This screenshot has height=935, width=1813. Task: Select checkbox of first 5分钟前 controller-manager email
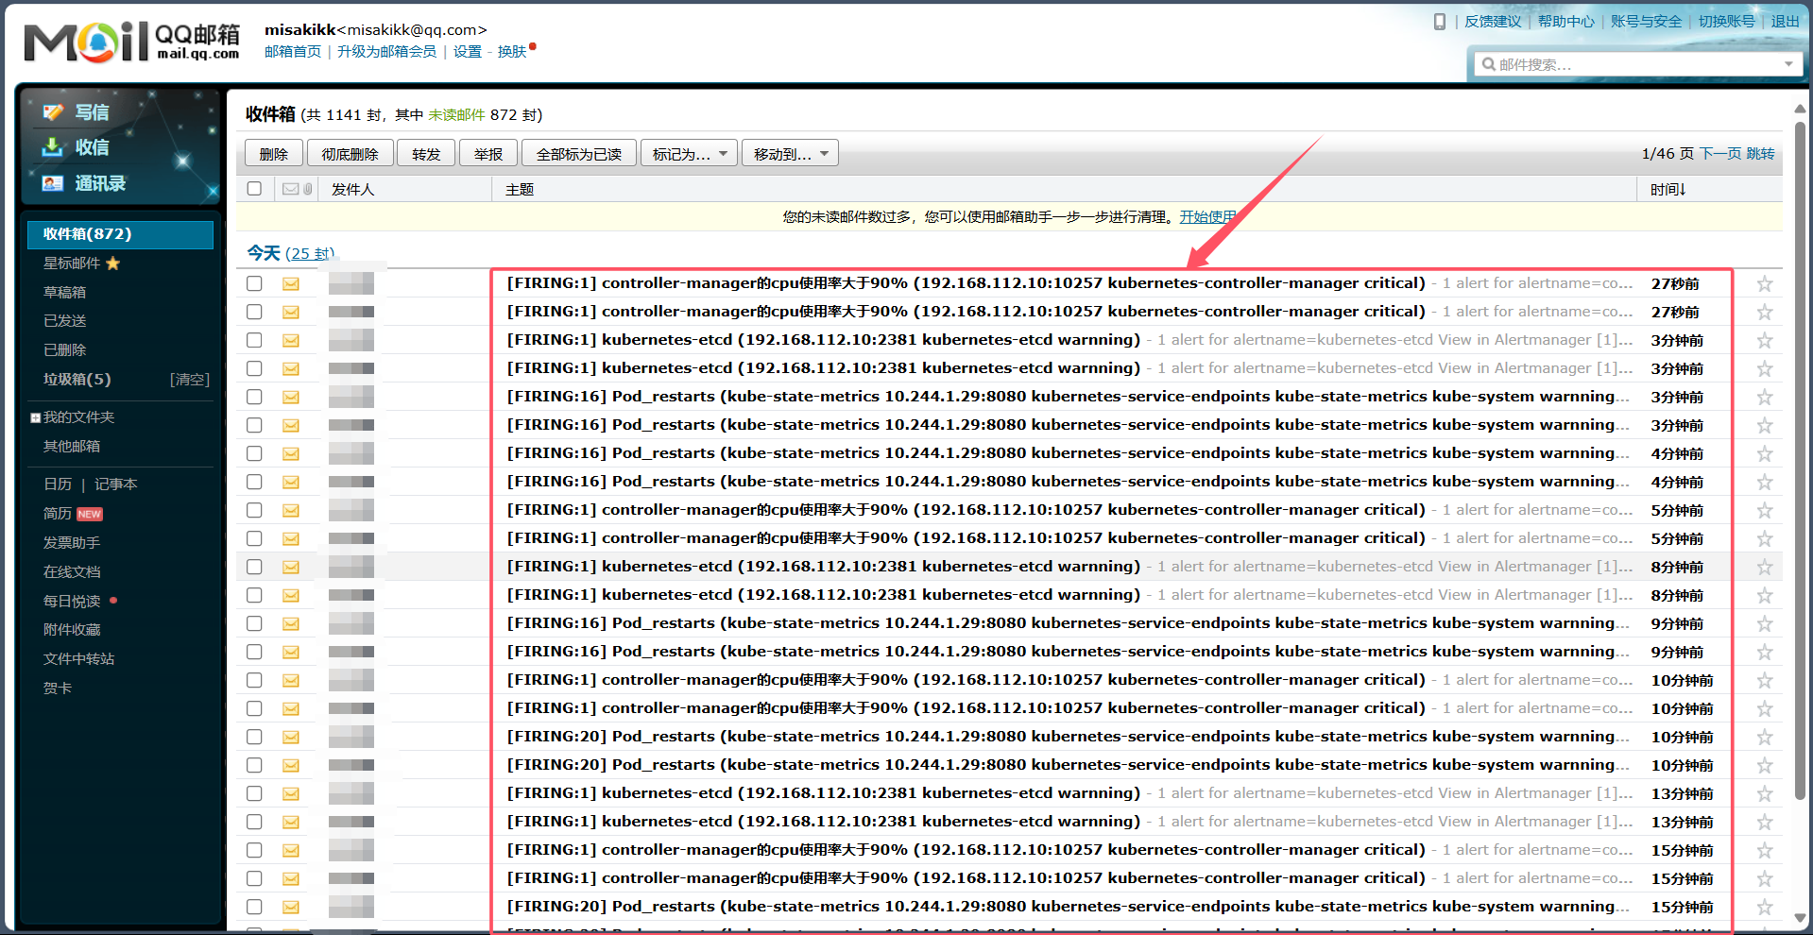click(254, 510)
